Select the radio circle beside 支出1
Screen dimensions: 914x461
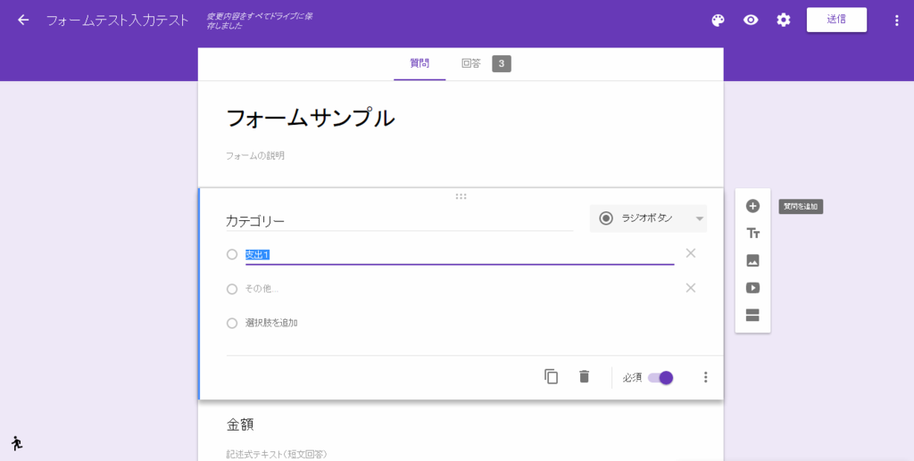tap(232, 254)
